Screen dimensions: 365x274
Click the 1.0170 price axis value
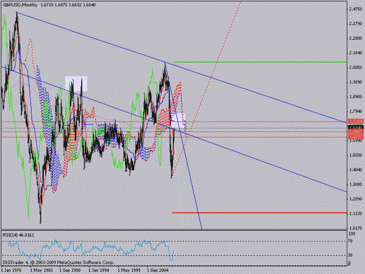coord(356,228)
